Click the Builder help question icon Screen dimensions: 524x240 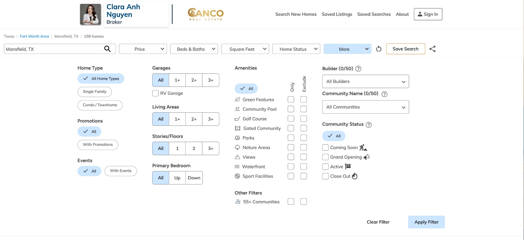[358, 69]
